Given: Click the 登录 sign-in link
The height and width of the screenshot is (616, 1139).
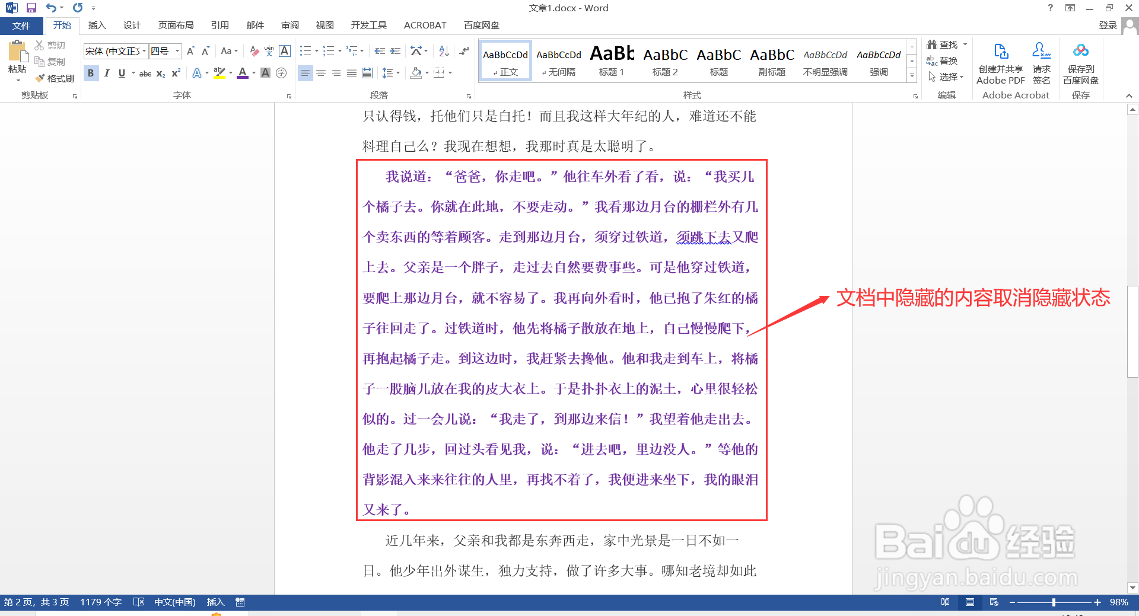Looking at the screenshot, I should 1108,25.
